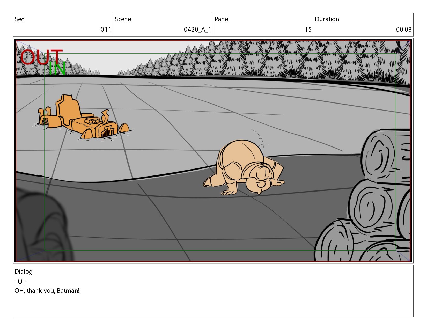Click the green "IN" camera label
Viewport: 427px width, 330px height.
tap(57, 68)
